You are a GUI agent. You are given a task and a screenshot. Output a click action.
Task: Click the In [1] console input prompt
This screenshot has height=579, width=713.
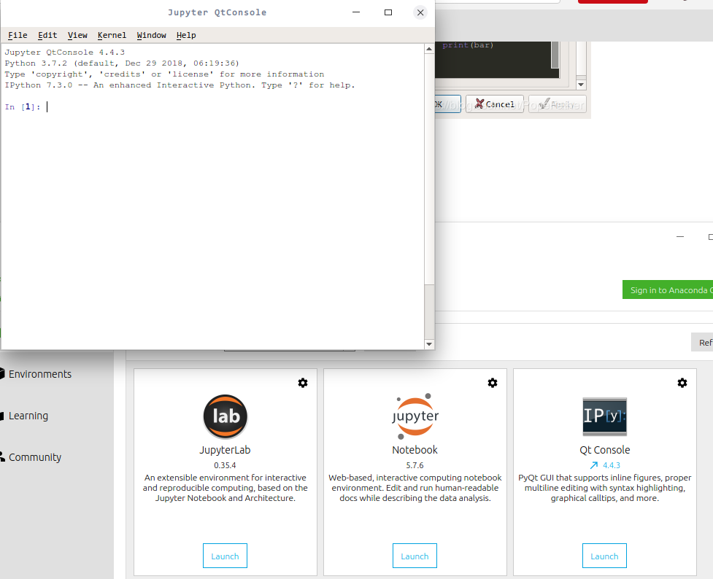(26, 106)
